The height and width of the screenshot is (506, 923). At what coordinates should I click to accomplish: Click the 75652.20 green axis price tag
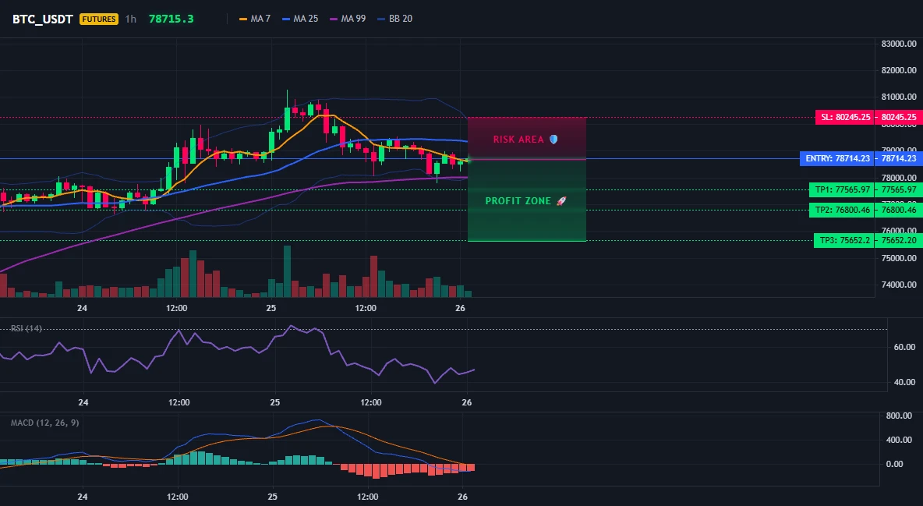(898, 240)
